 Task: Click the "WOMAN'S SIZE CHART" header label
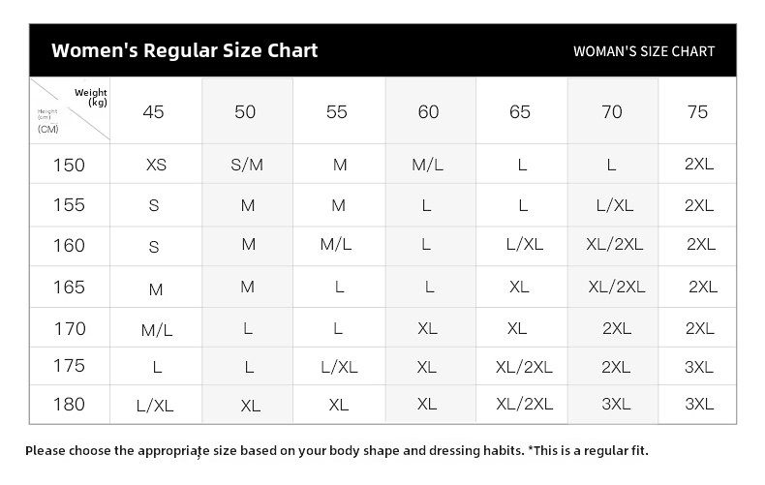pos(644,51)
